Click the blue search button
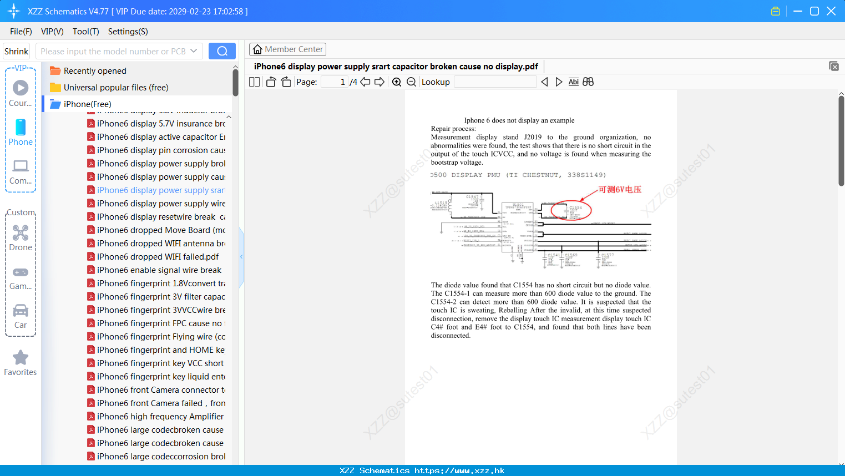The width and height of the screenshot is (845, 476). [222, 51]
